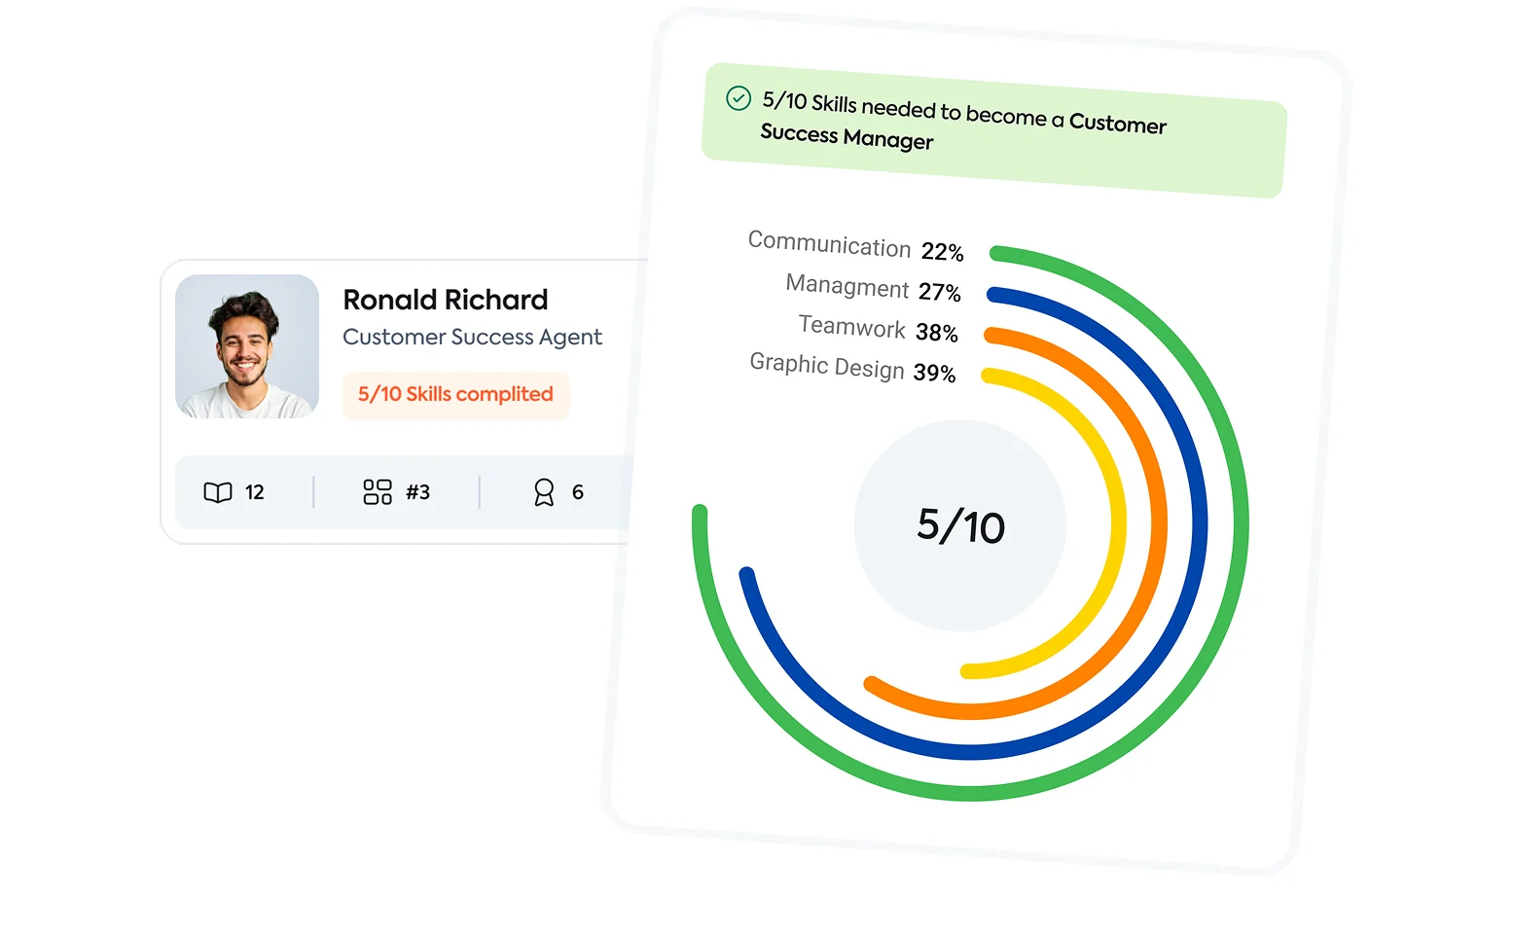Click the 5/10 center circle

[960, 526]
